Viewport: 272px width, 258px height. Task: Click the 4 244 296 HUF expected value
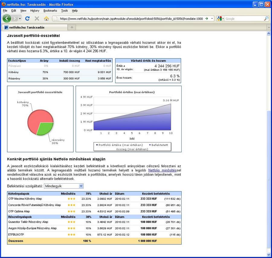pos(167,66)
